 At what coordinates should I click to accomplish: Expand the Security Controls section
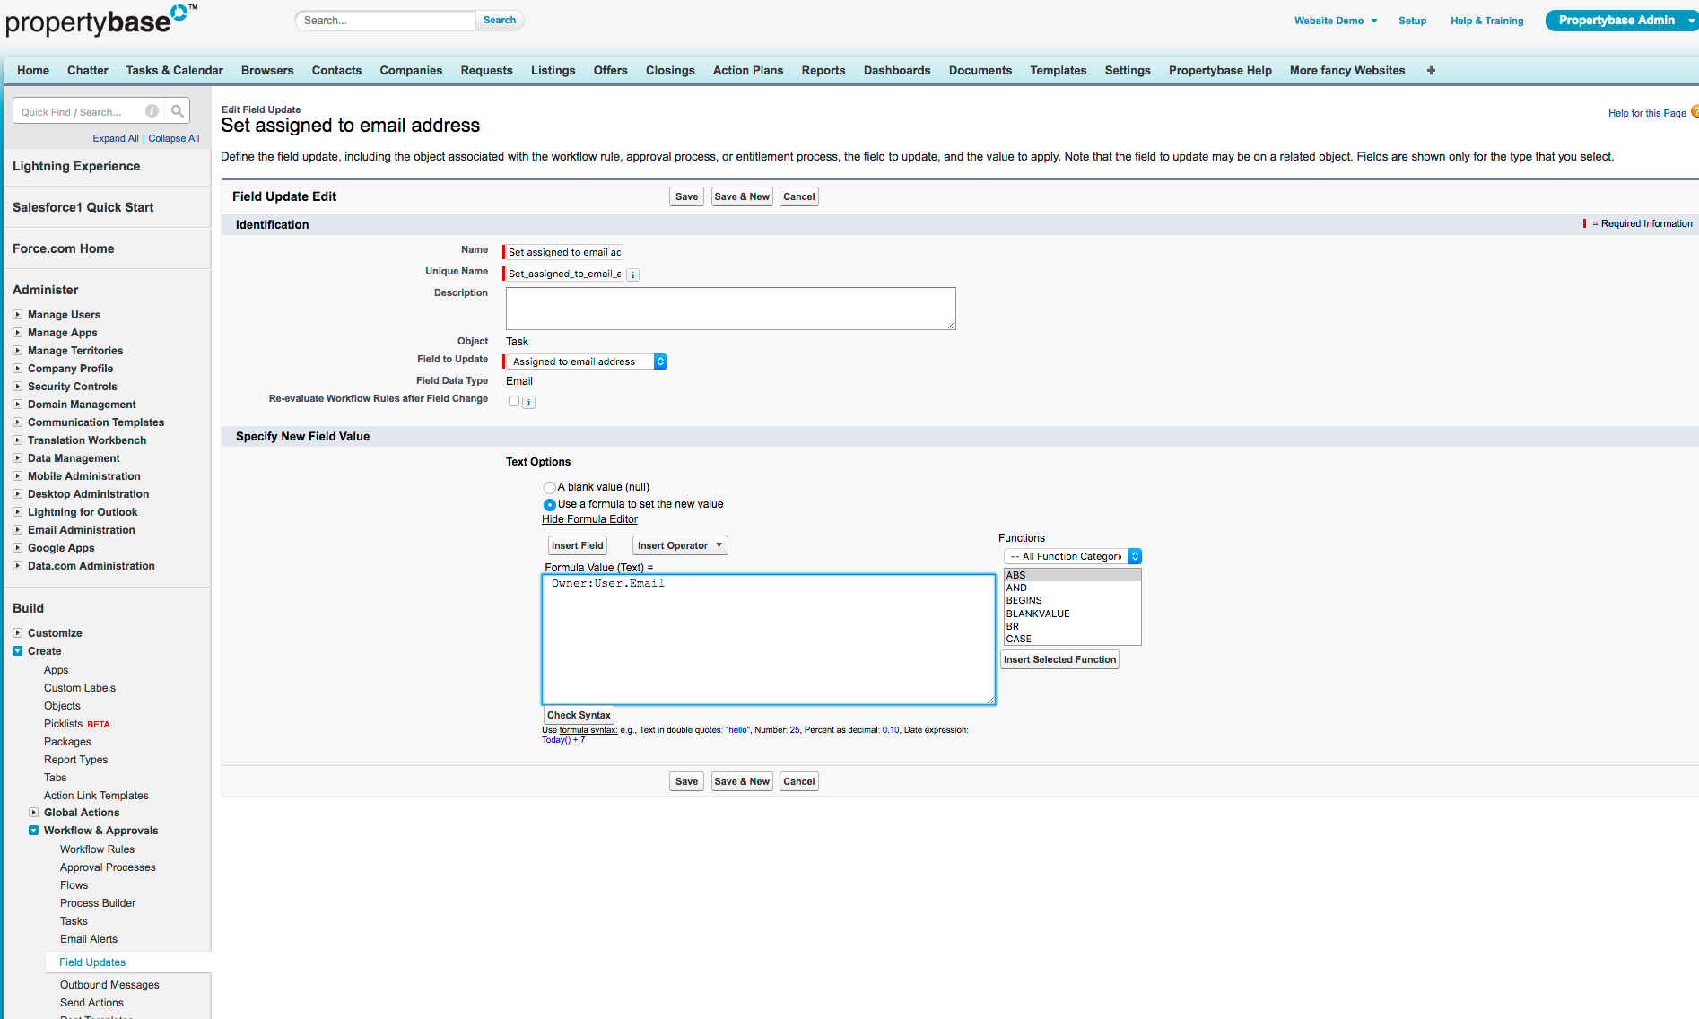(17, 387)
